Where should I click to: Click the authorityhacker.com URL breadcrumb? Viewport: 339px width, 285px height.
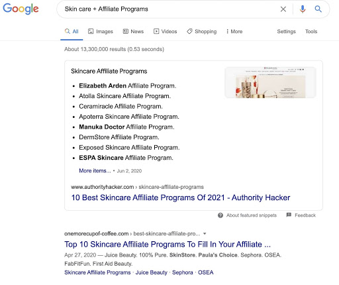click(x=137, y=187)
